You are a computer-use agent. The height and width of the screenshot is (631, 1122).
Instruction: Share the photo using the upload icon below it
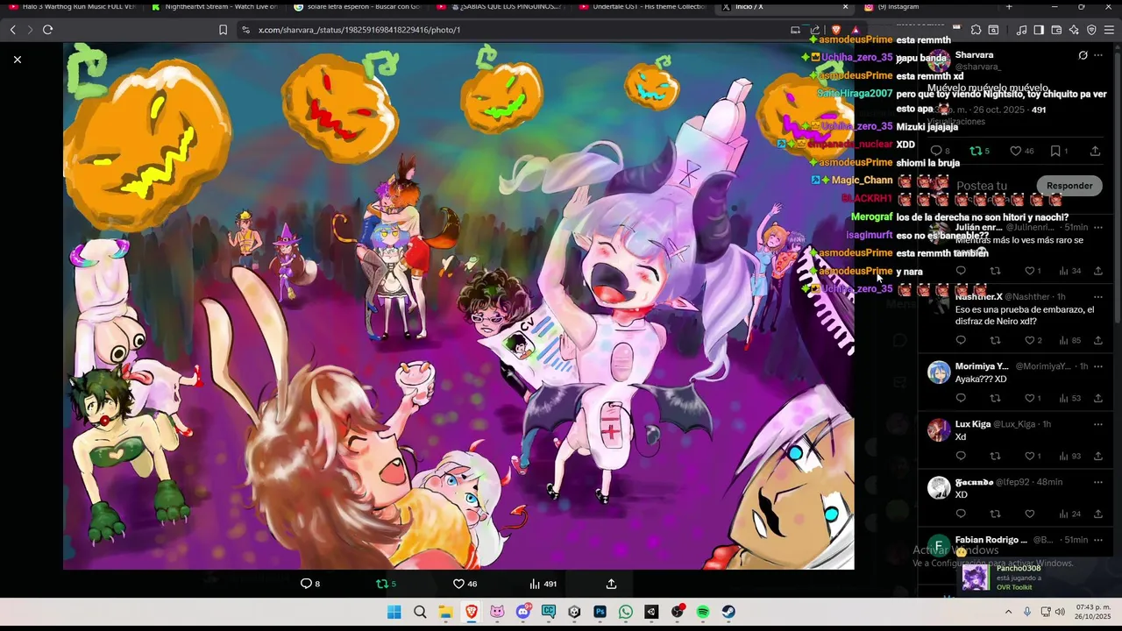pyautogui.click(x=612, y=584)
